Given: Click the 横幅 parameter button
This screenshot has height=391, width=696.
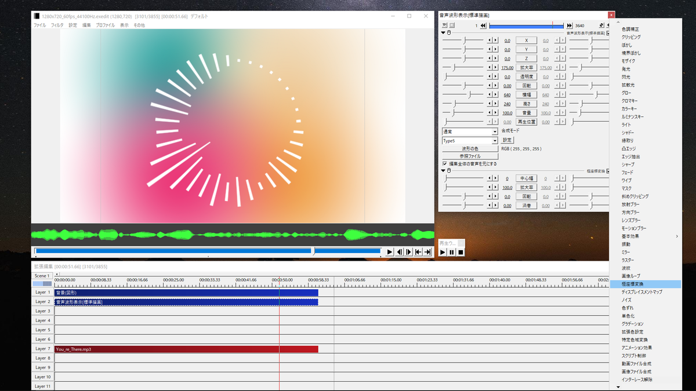Looking at the screenshot, I should 527,94.
